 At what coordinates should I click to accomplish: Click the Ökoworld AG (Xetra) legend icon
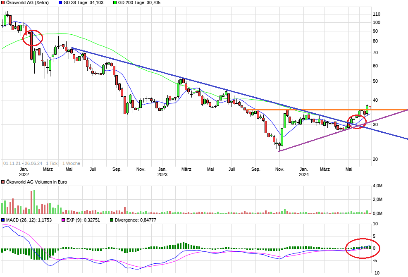(x=3, y=3)
